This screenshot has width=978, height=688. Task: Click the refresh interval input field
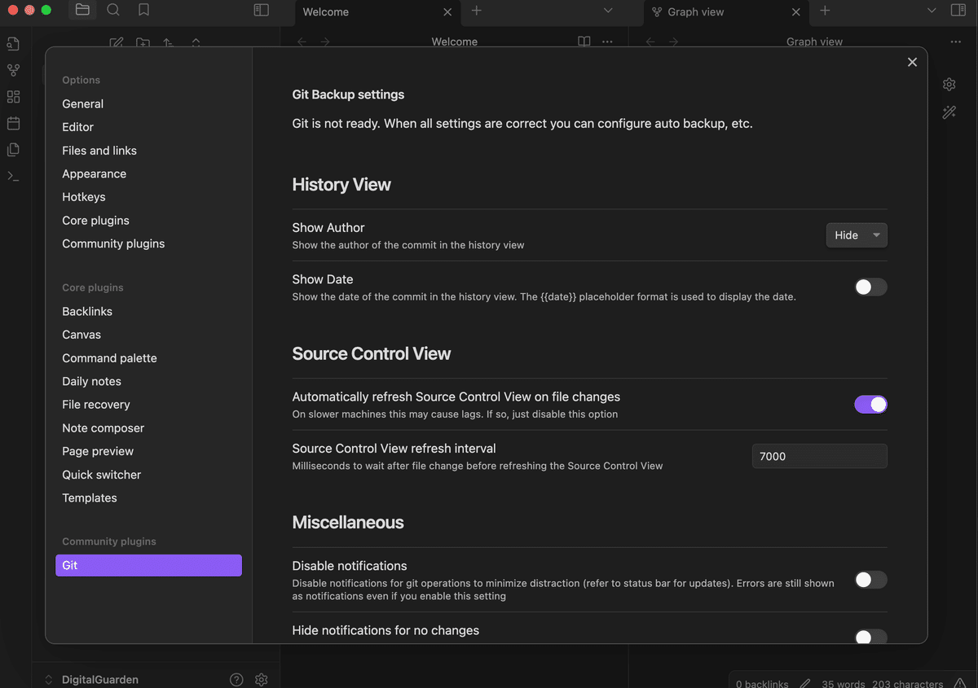coord(819,457)
